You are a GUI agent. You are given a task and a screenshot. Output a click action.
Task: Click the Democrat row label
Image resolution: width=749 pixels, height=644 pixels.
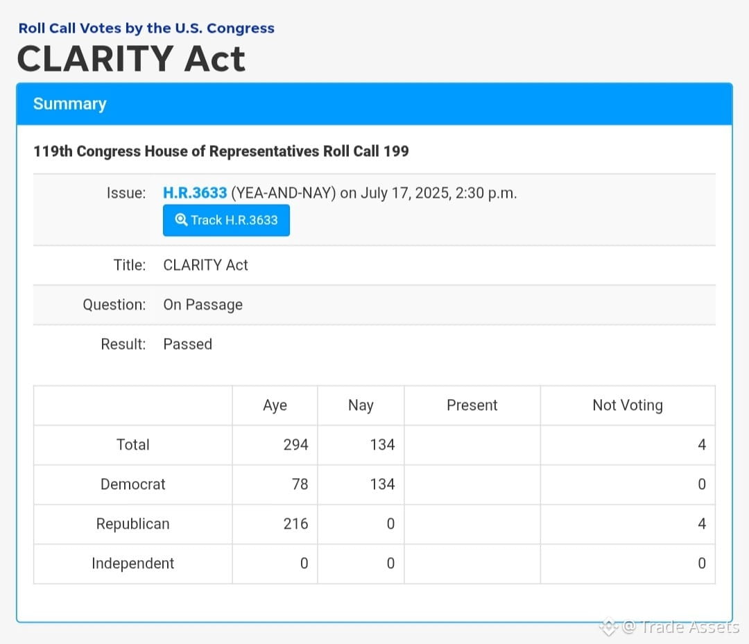tap(132, 484)
